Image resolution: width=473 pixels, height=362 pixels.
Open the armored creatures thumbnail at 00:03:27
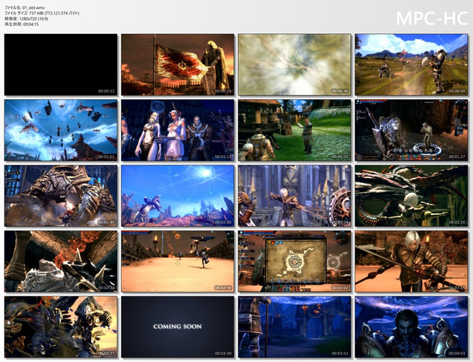pyautogui.click(x=61, y=327)
